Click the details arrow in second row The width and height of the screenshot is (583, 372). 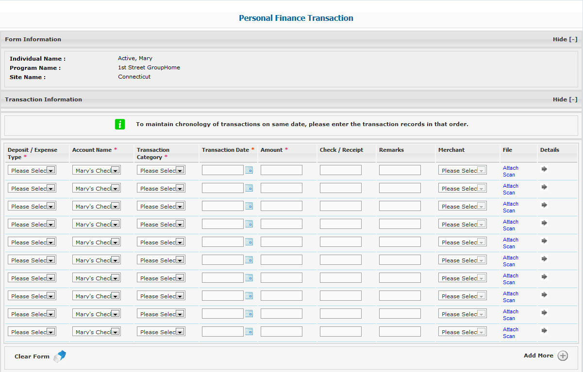[x=544, y=187]
